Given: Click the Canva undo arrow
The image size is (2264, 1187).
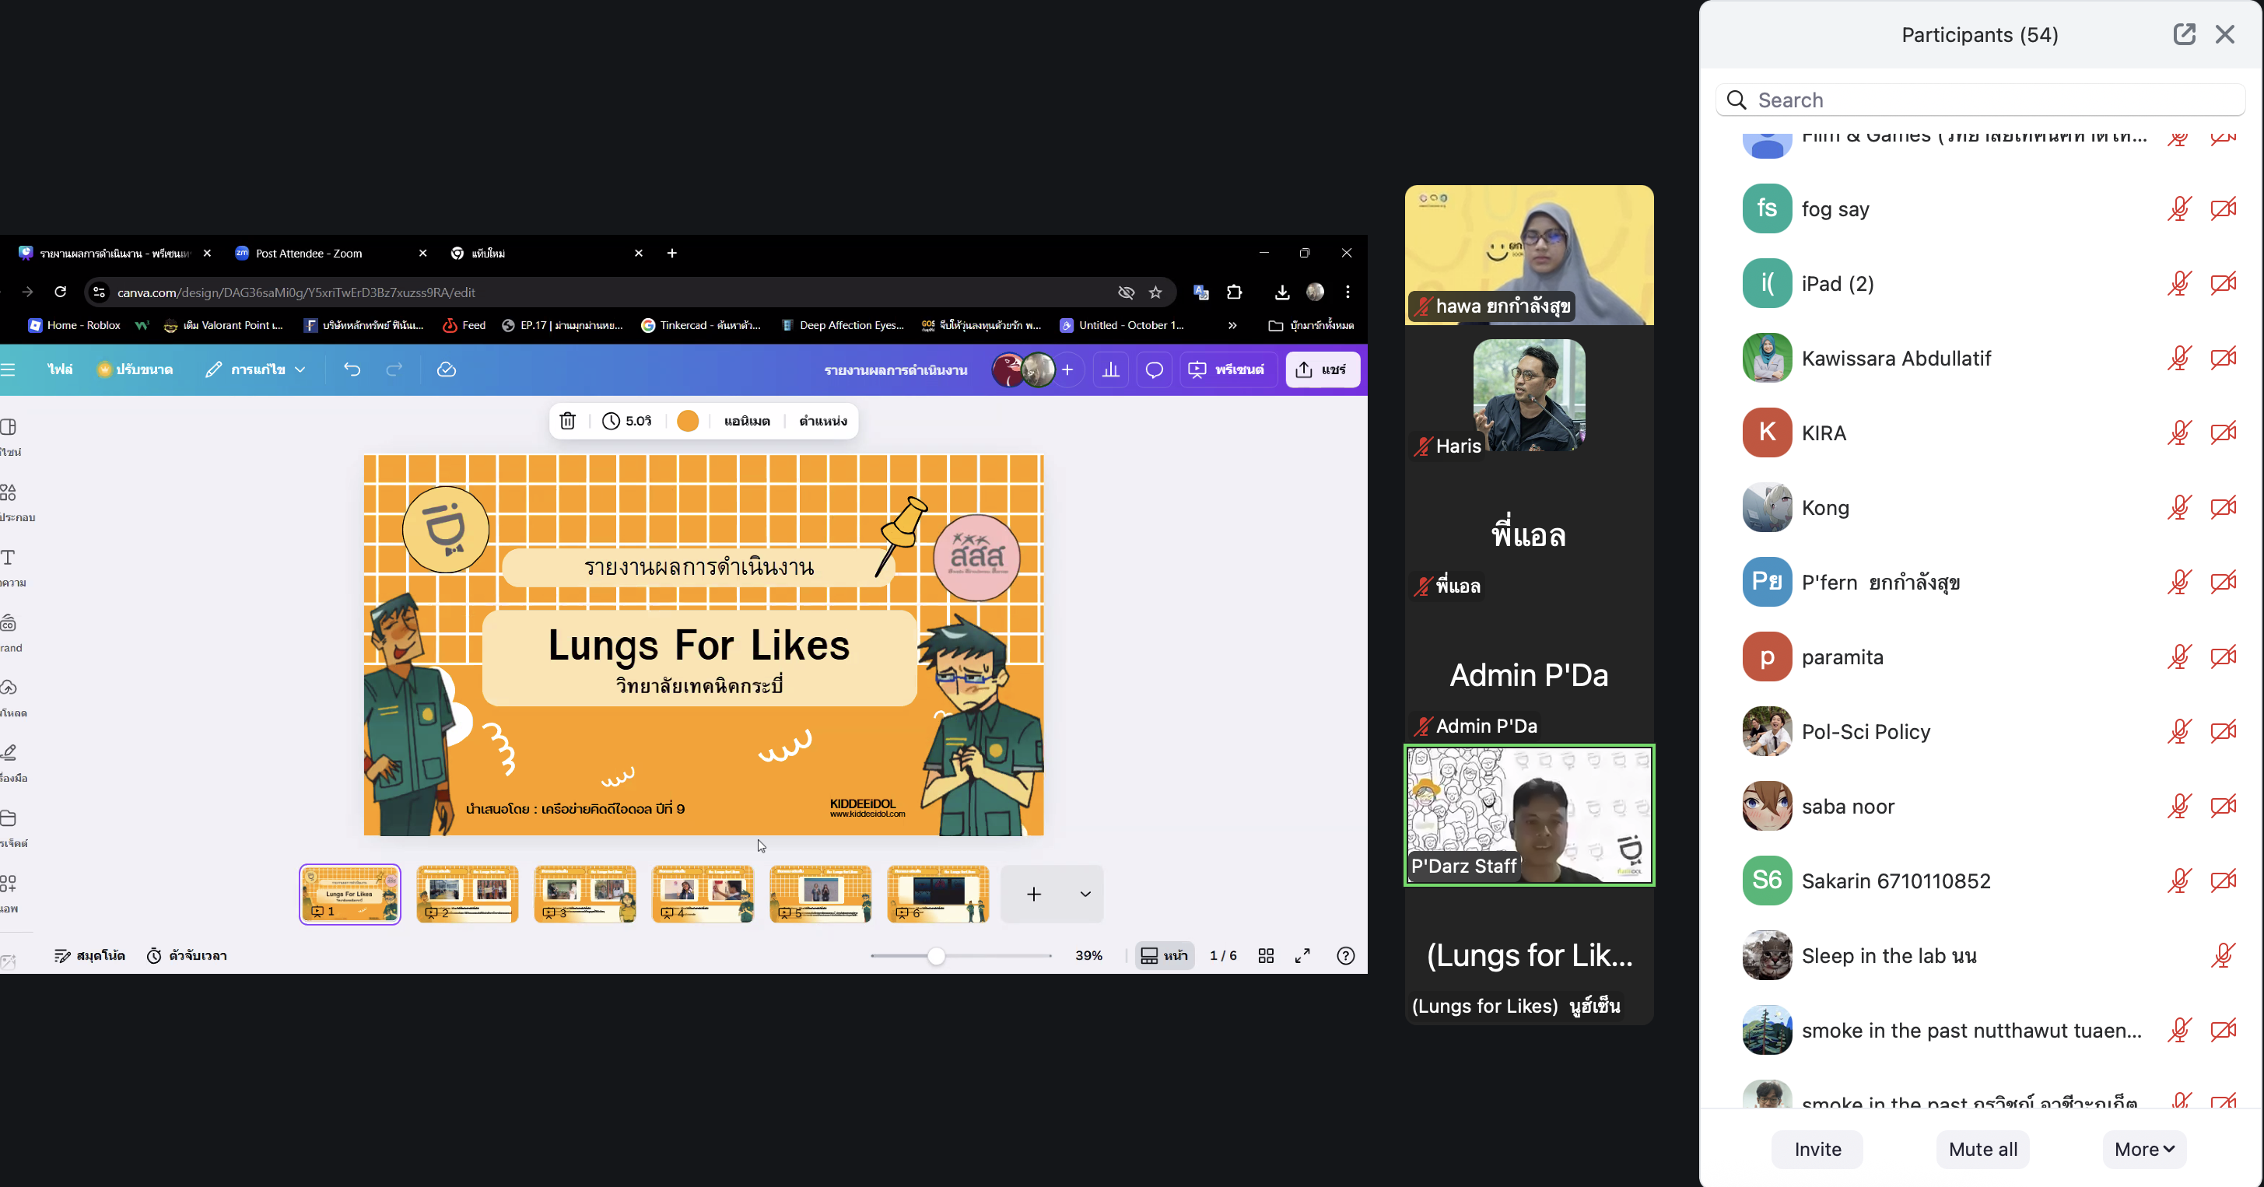Looking at the screenshot, I should (352, 370).
